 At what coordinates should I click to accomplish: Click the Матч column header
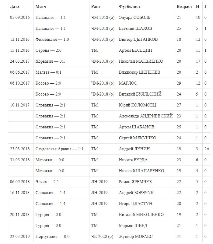[x=41, y=6]
